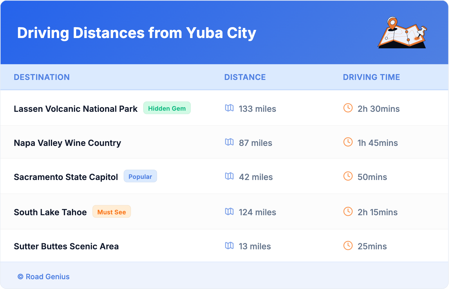This screenshot has width=449, height=289.
Task: Click clock icon beside 2h 30mins
Action: pos(348,108)
